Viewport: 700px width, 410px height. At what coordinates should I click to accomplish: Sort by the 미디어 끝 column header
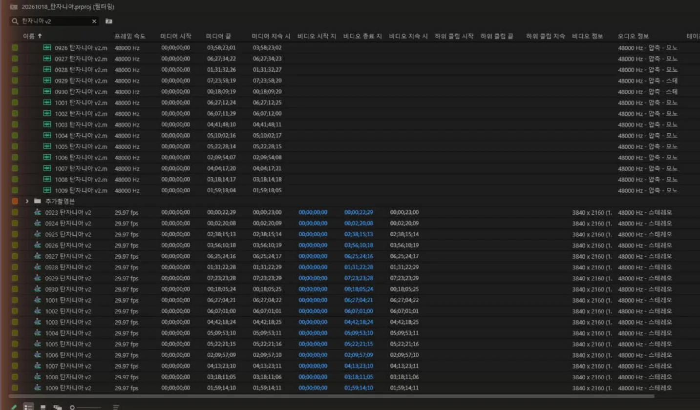pyautogui.click(x=218, y=36)
